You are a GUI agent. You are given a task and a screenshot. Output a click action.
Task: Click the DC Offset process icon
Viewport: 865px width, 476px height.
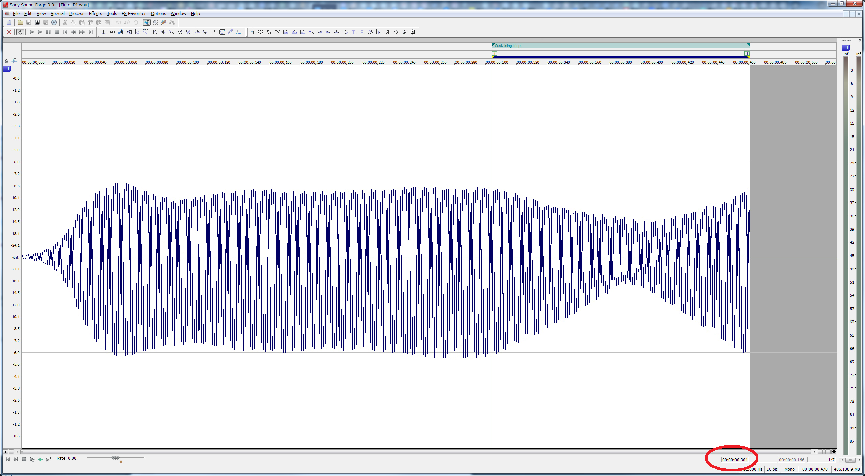[x=277, y=32]
